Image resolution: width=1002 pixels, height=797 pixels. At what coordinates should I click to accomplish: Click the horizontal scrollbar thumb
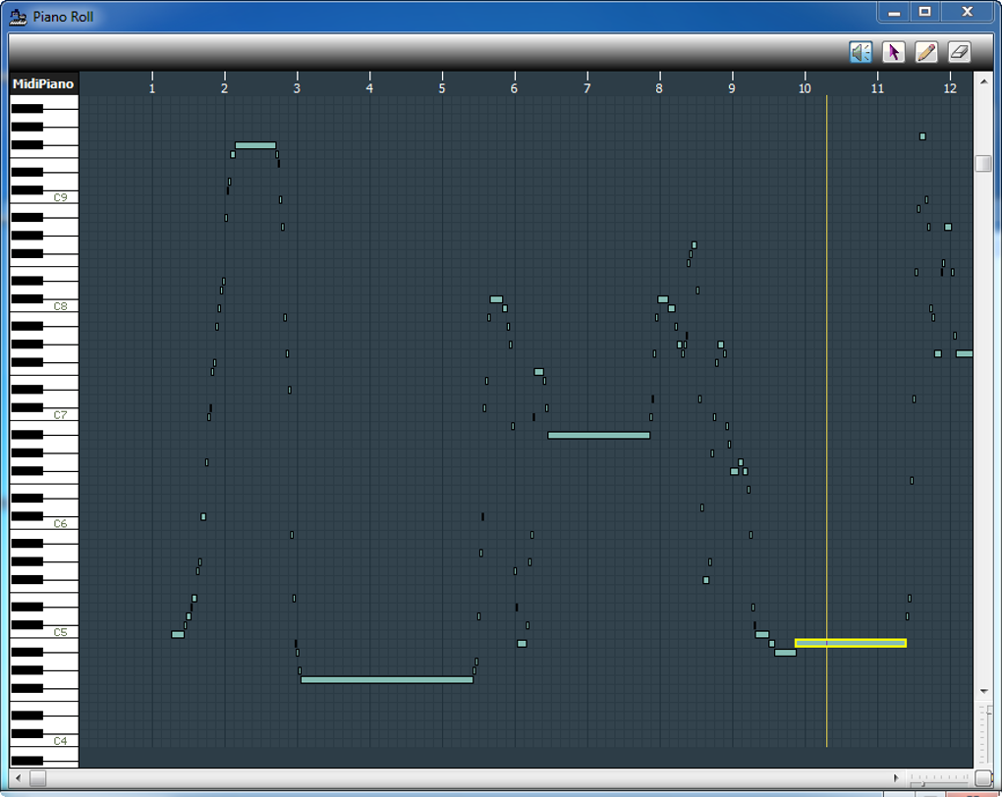[x=37, y=777]
